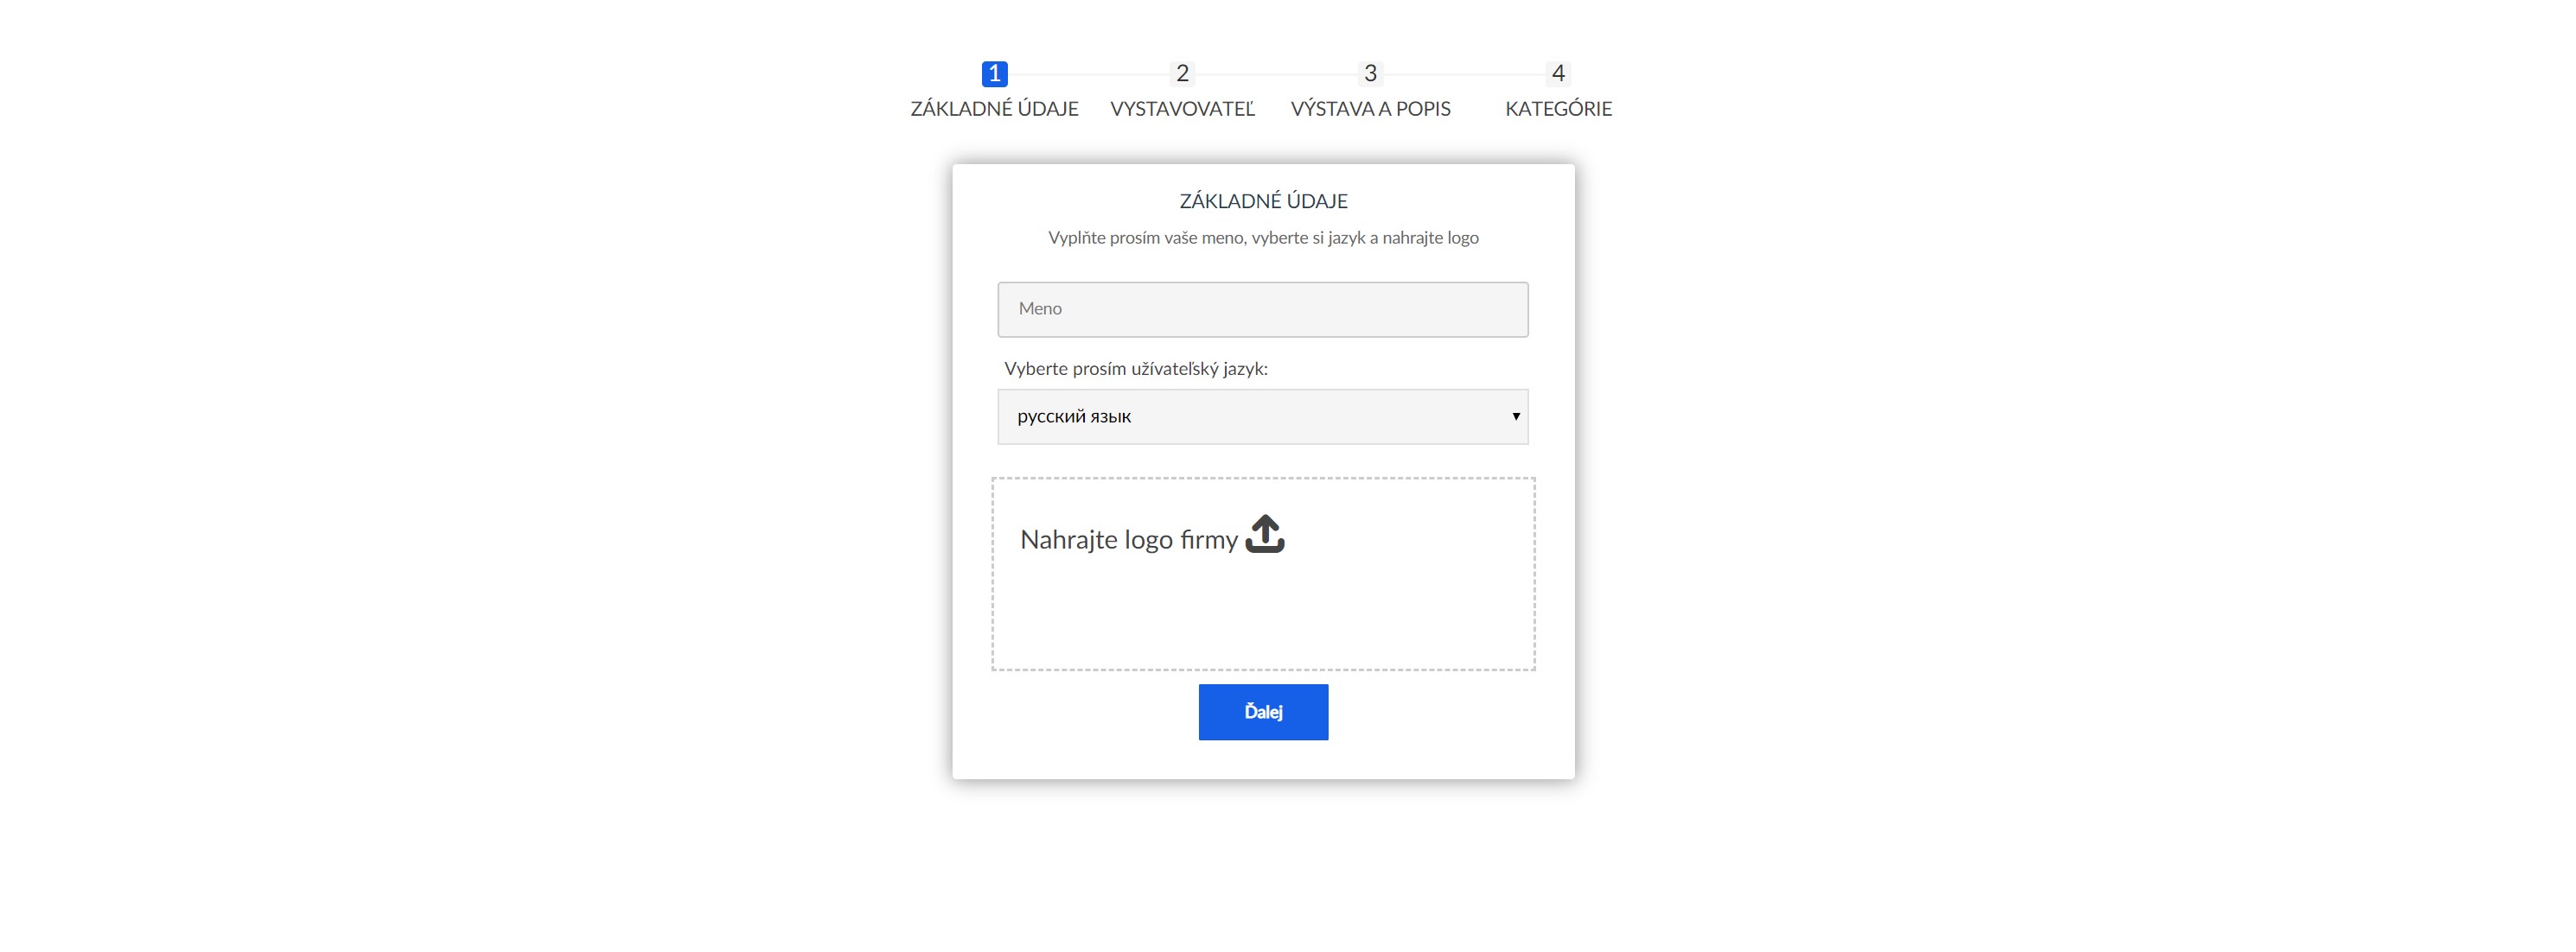This screenshot has height=952, width=2576.
Task: Click the Ďalej button
Action: pyautogui.click(x=1263, y=712)
